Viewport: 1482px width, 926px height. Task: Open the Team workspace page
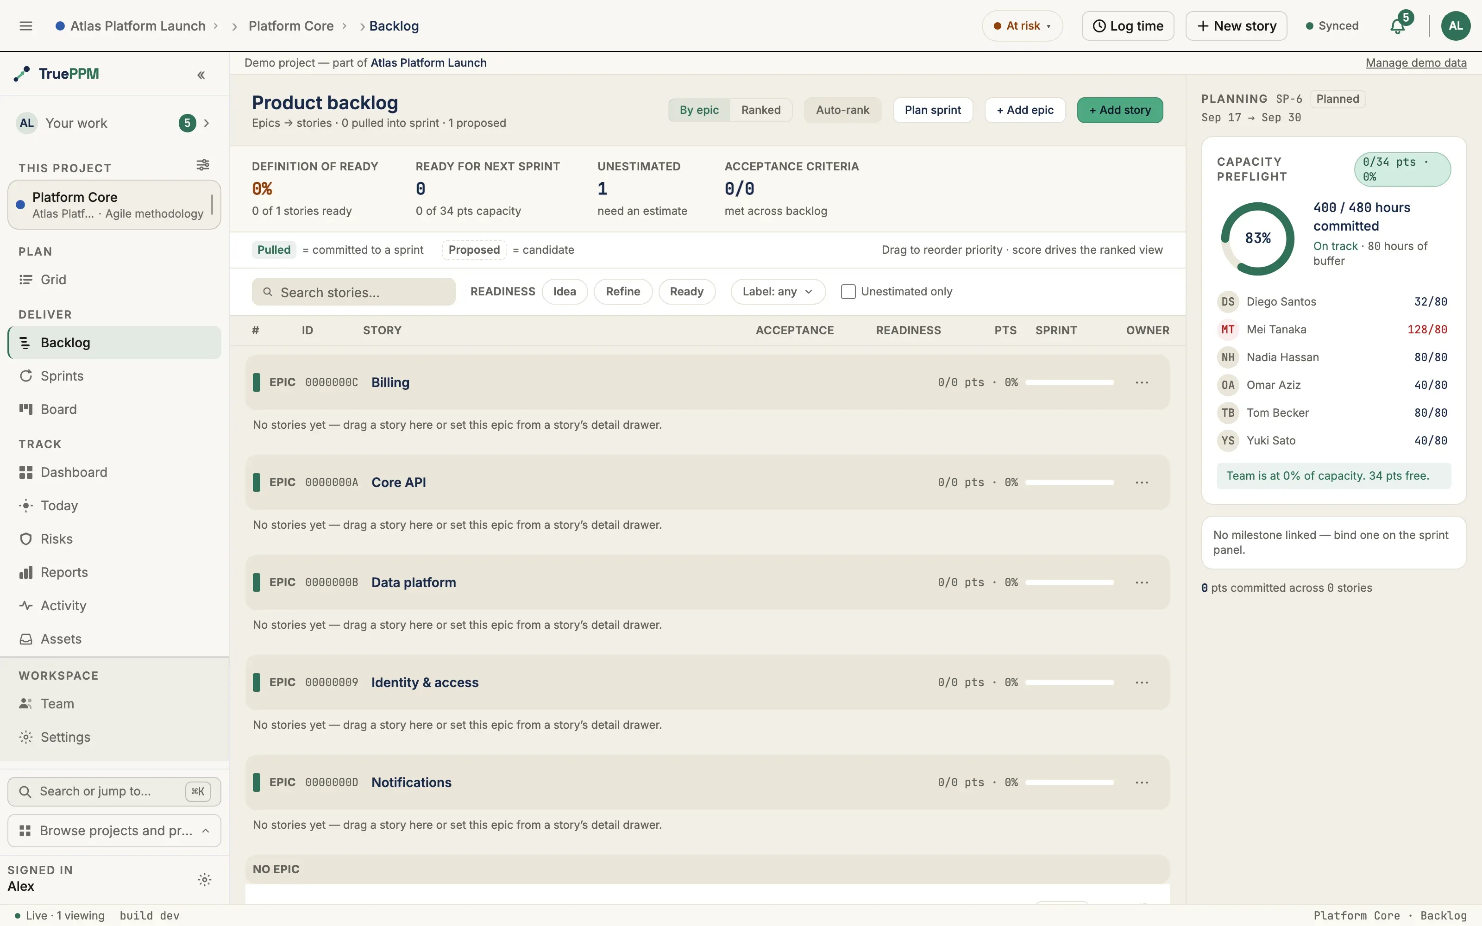coord(114,704)
